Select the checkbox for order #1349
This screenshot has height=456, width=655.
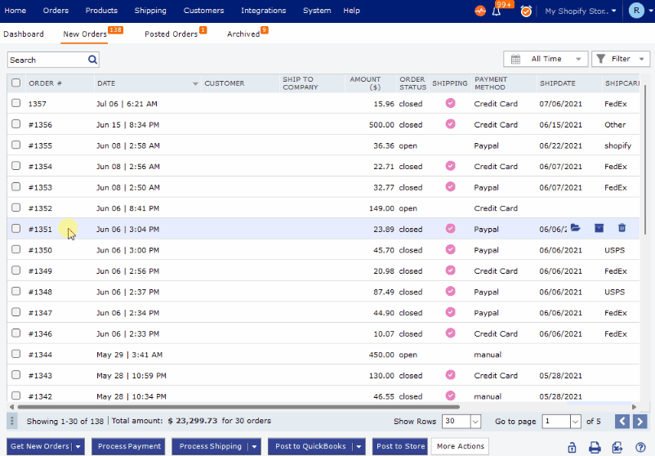pos(16,270)
